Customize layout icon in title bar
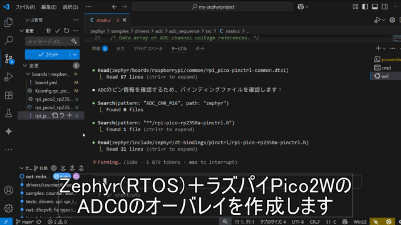The image size is (401, 225). 355,7
